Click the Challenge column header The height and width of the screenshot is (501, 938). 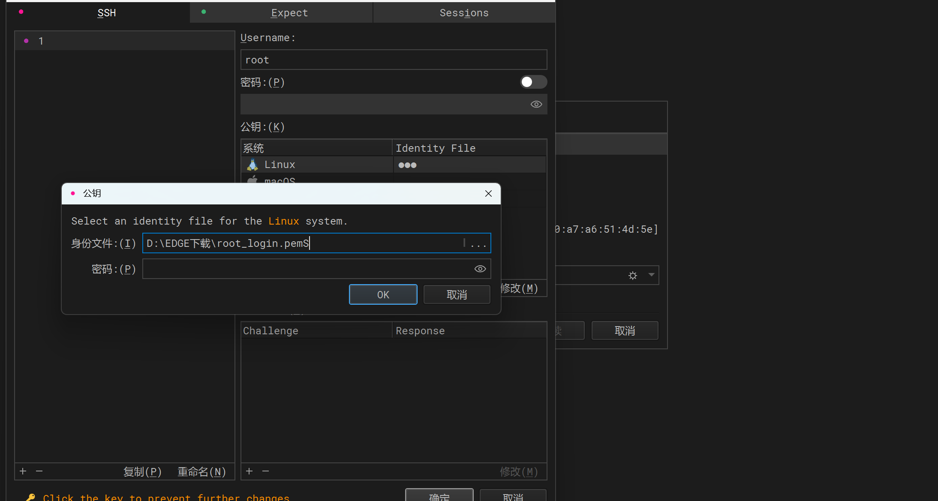click(317, 331)
